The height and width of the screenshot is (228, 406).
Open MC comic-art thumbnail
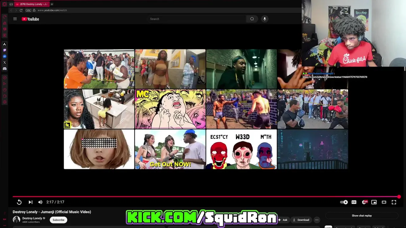(x=170, y=109)
